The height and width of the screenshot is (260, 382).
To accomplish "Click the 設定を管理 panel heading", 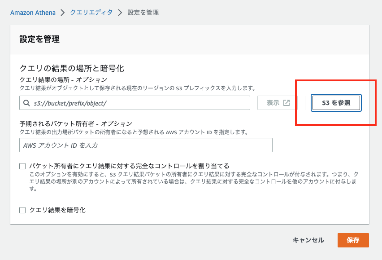I will point(39,39).
